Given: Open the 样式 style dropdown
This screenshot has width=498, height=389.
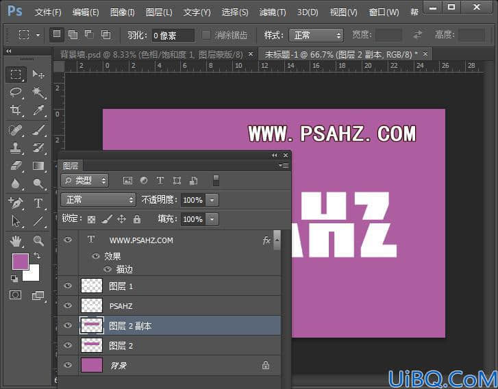Looking at the screenshot, I should 316,35.
